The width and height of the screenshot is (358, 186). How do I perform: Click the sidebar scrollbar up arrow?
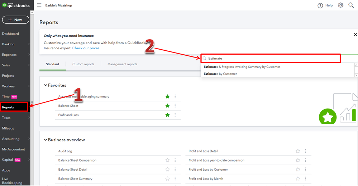(32, 12)
